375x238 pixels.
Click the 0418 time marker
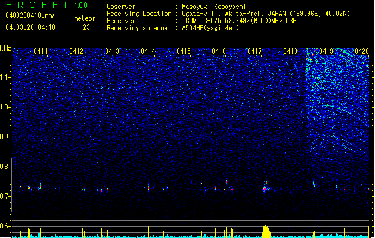(290, 51)
